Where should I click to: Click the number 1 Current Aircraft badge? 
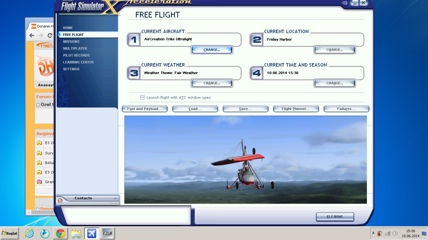pyautogui.click(x=134, y=40)
